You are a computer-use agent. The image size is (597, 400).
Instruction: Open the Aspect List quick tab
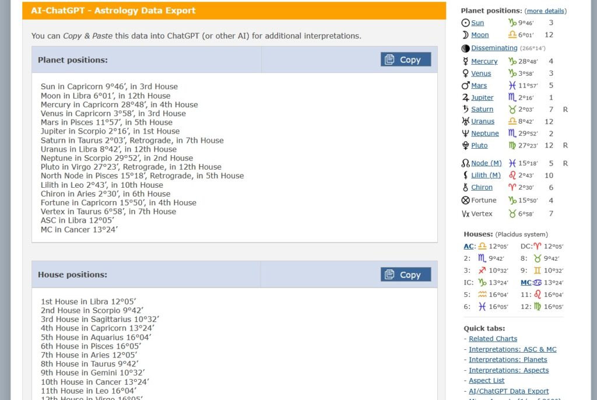coord(487,381)
